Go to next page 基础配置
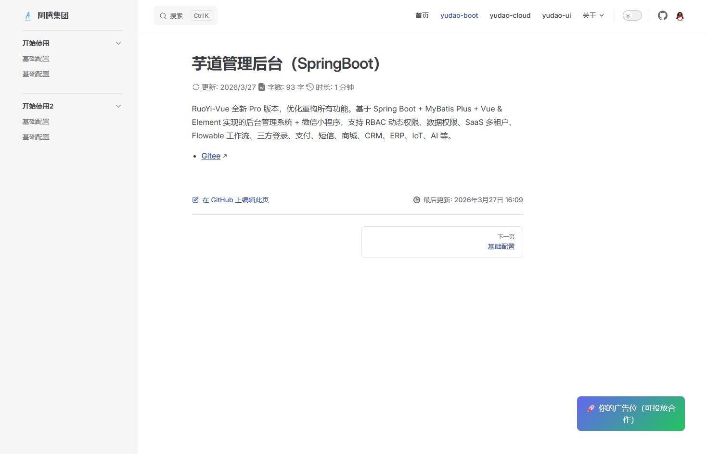The image size is (707, 454). [501, 246]
